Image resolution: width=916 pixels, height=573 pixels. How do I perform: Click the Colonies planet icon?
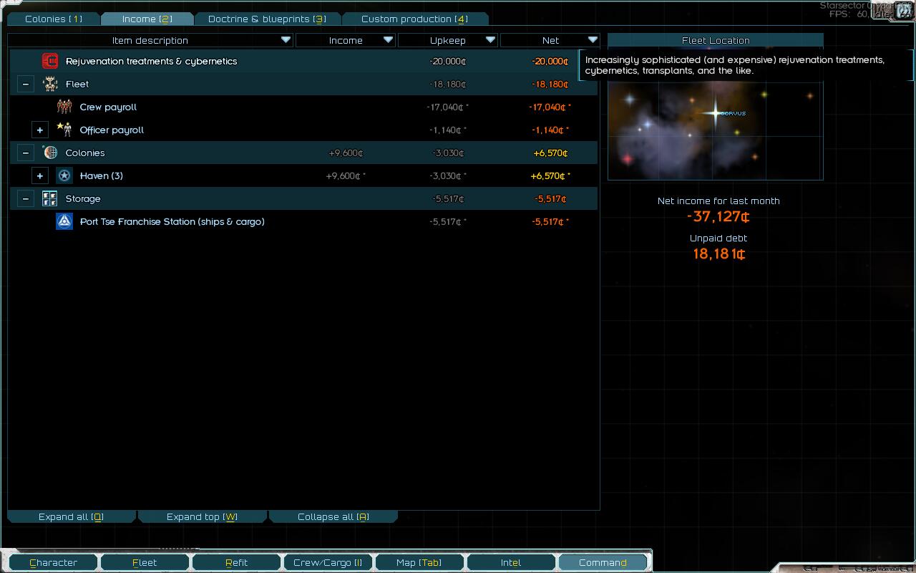coord(50,153)
